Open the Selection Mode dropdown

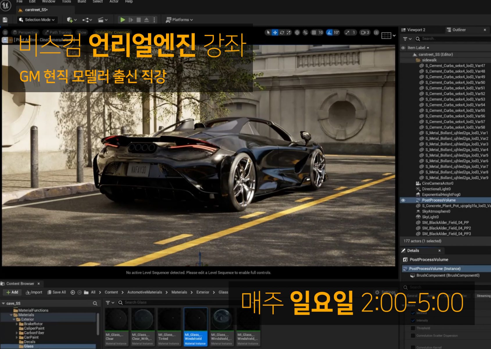pos(37,20)
